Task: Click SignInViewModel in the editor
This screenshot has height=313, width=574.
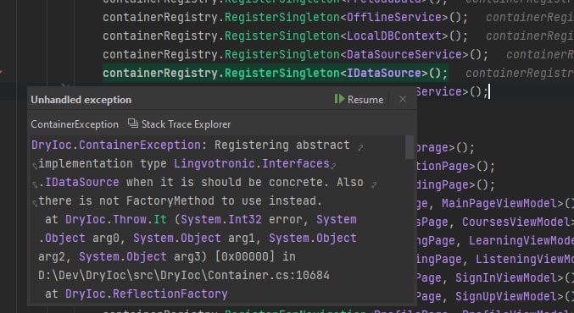Action: coord(505,277)
